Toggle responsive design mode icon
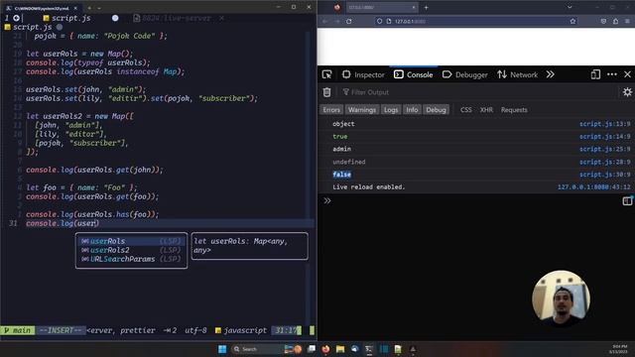Image resolution: width=635 pixels, height=357 pixels. (x=595, y=74)
